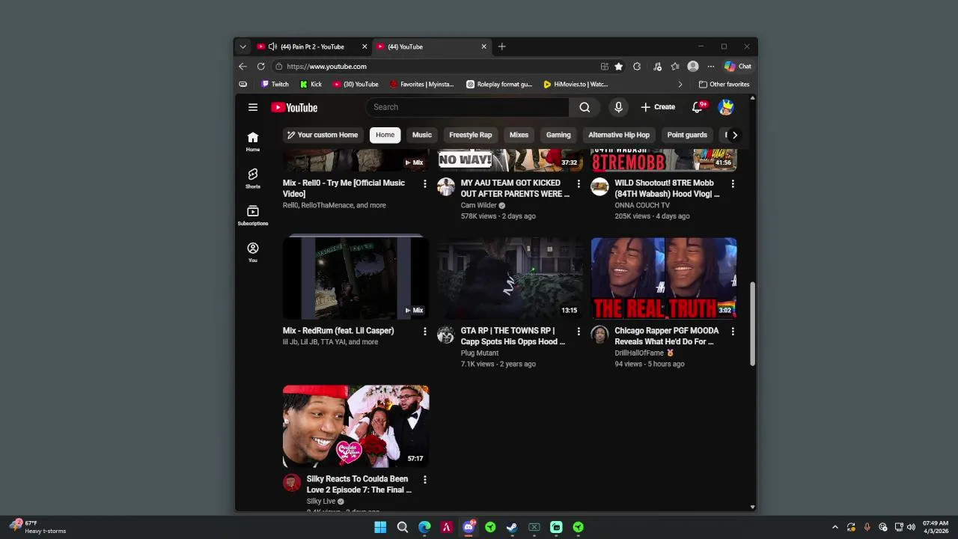Open the account avatar menu
This screenshot has height=539, width=958.
[725, 107]
